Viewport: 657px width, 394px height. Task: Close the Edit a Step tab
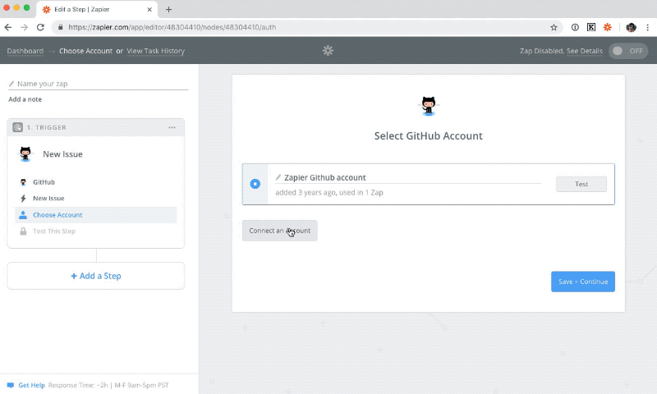[149, 9]
